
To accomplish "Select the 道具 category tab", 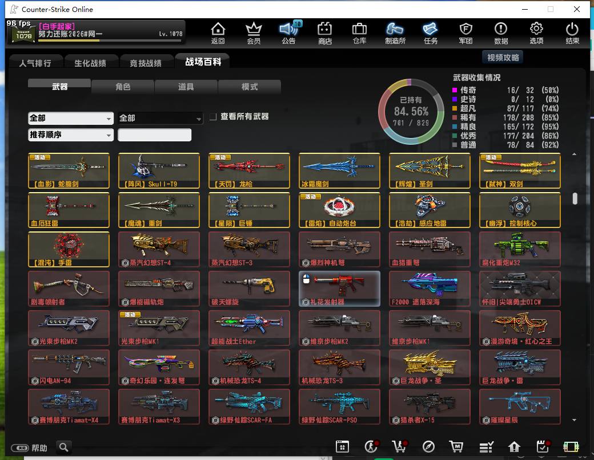I will click(x=186, y=87).
